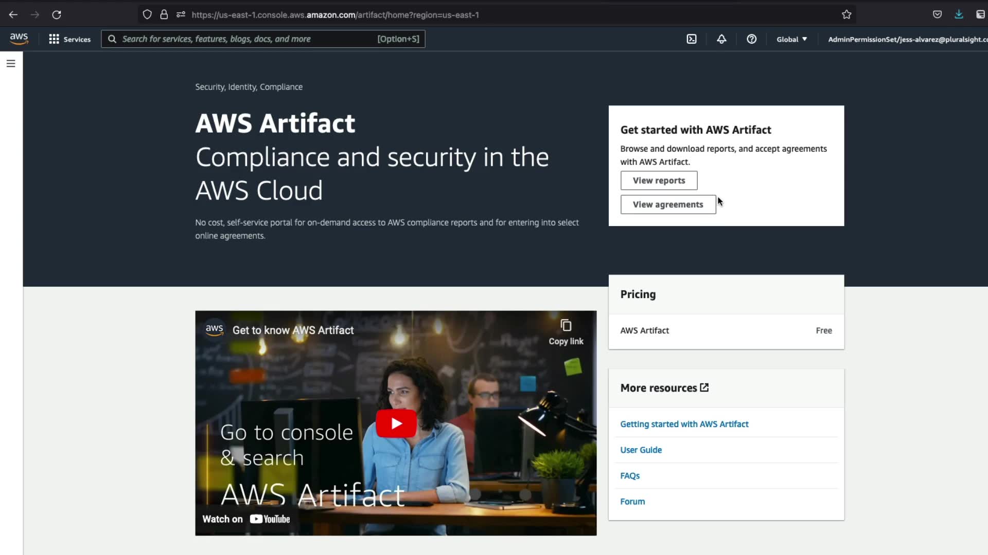Reload the page in the browser
Viewport: 988px width, 555px height.
(57, 15)
